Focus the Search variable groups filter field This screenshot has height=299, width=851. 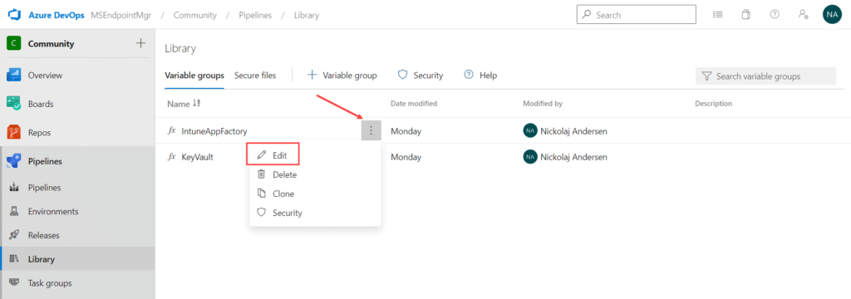click(765, 76)
